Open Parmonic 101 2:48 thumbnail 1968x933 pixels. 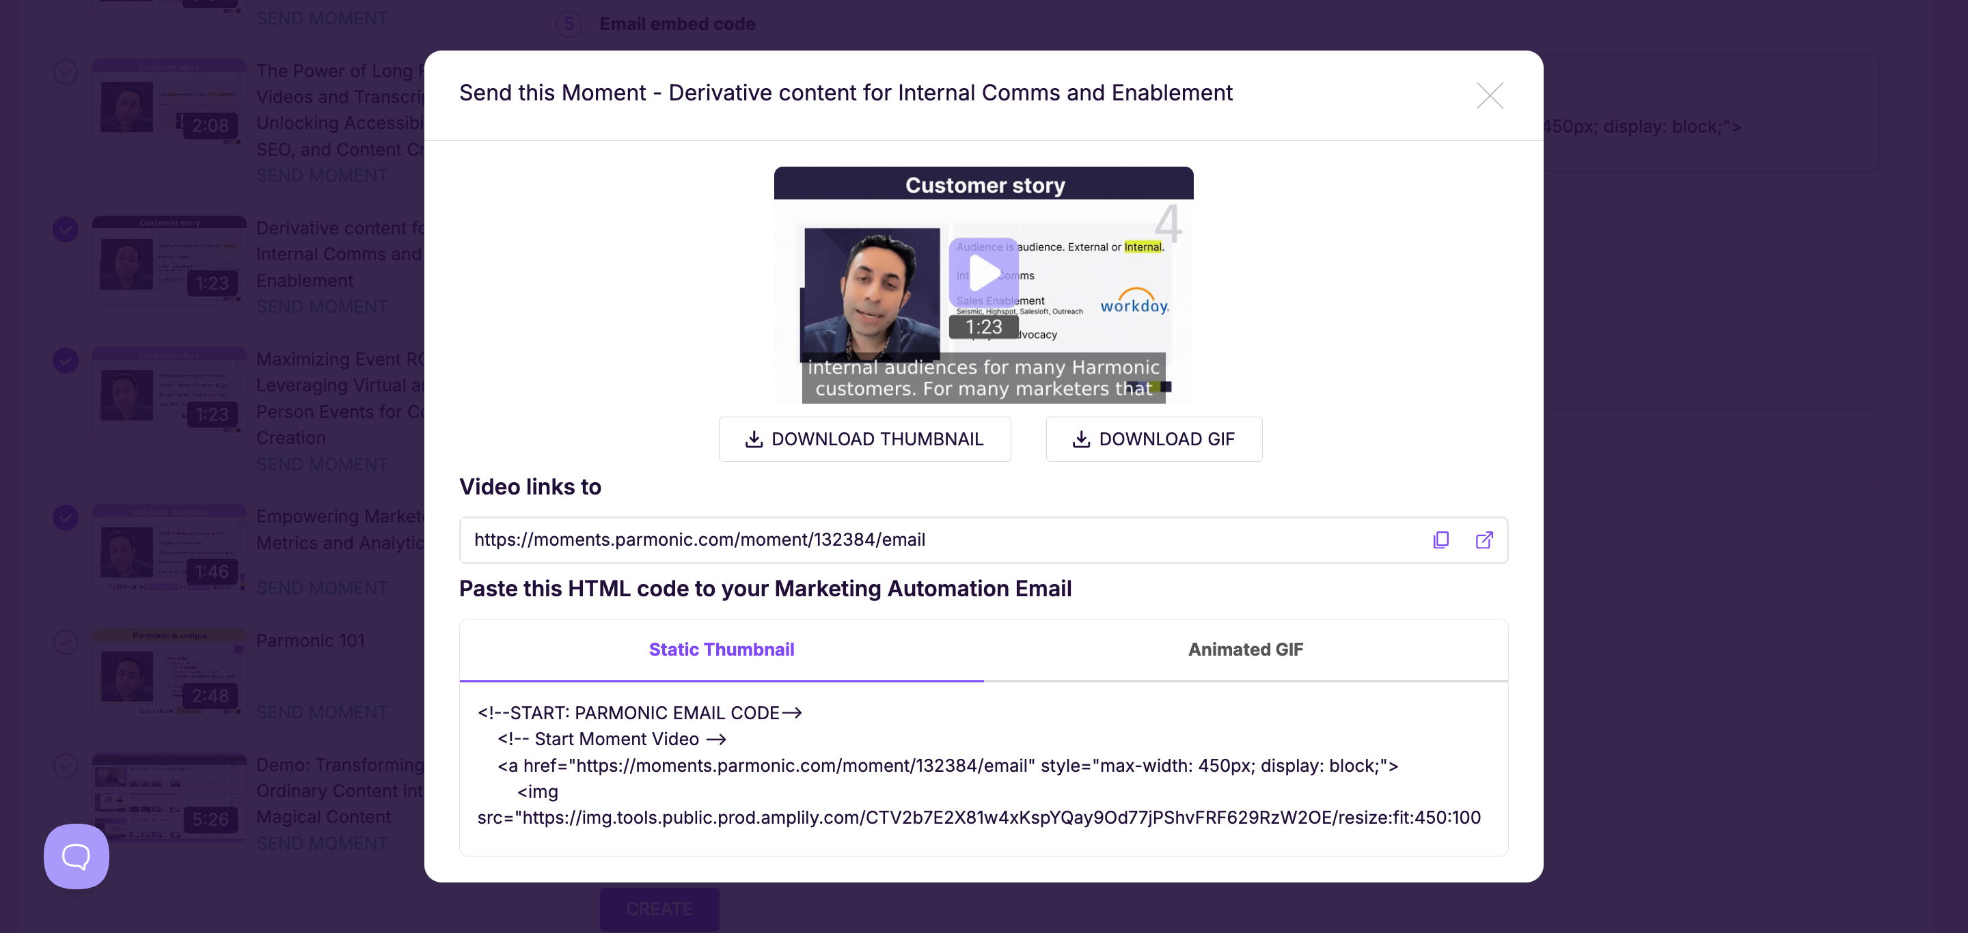[x=169, y=673]
